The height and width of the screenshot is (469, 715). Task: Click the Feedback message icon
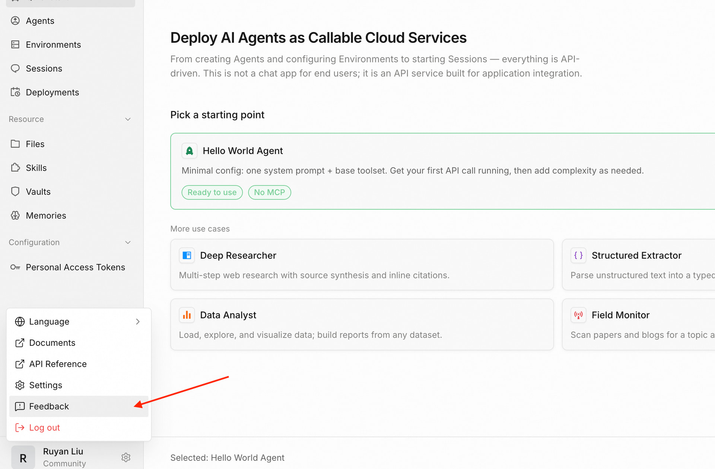tap(20, 406)
